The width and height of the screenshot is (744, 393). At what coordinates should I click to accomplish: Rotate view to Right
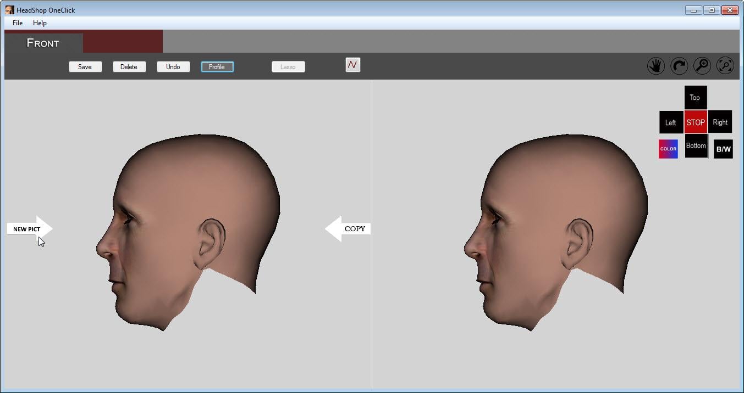coord(720,122)
